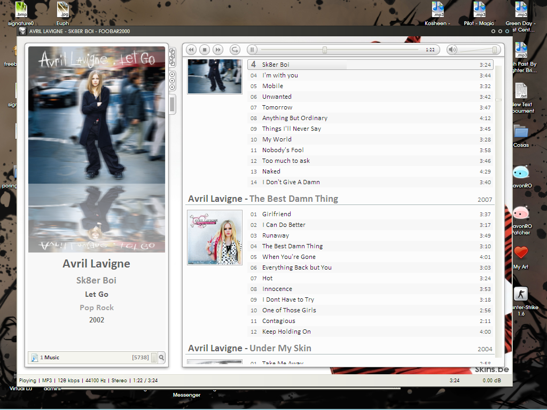Select the track When You're Gone
This screenshot has width=547, height=410.
click(x=371, y=257)
